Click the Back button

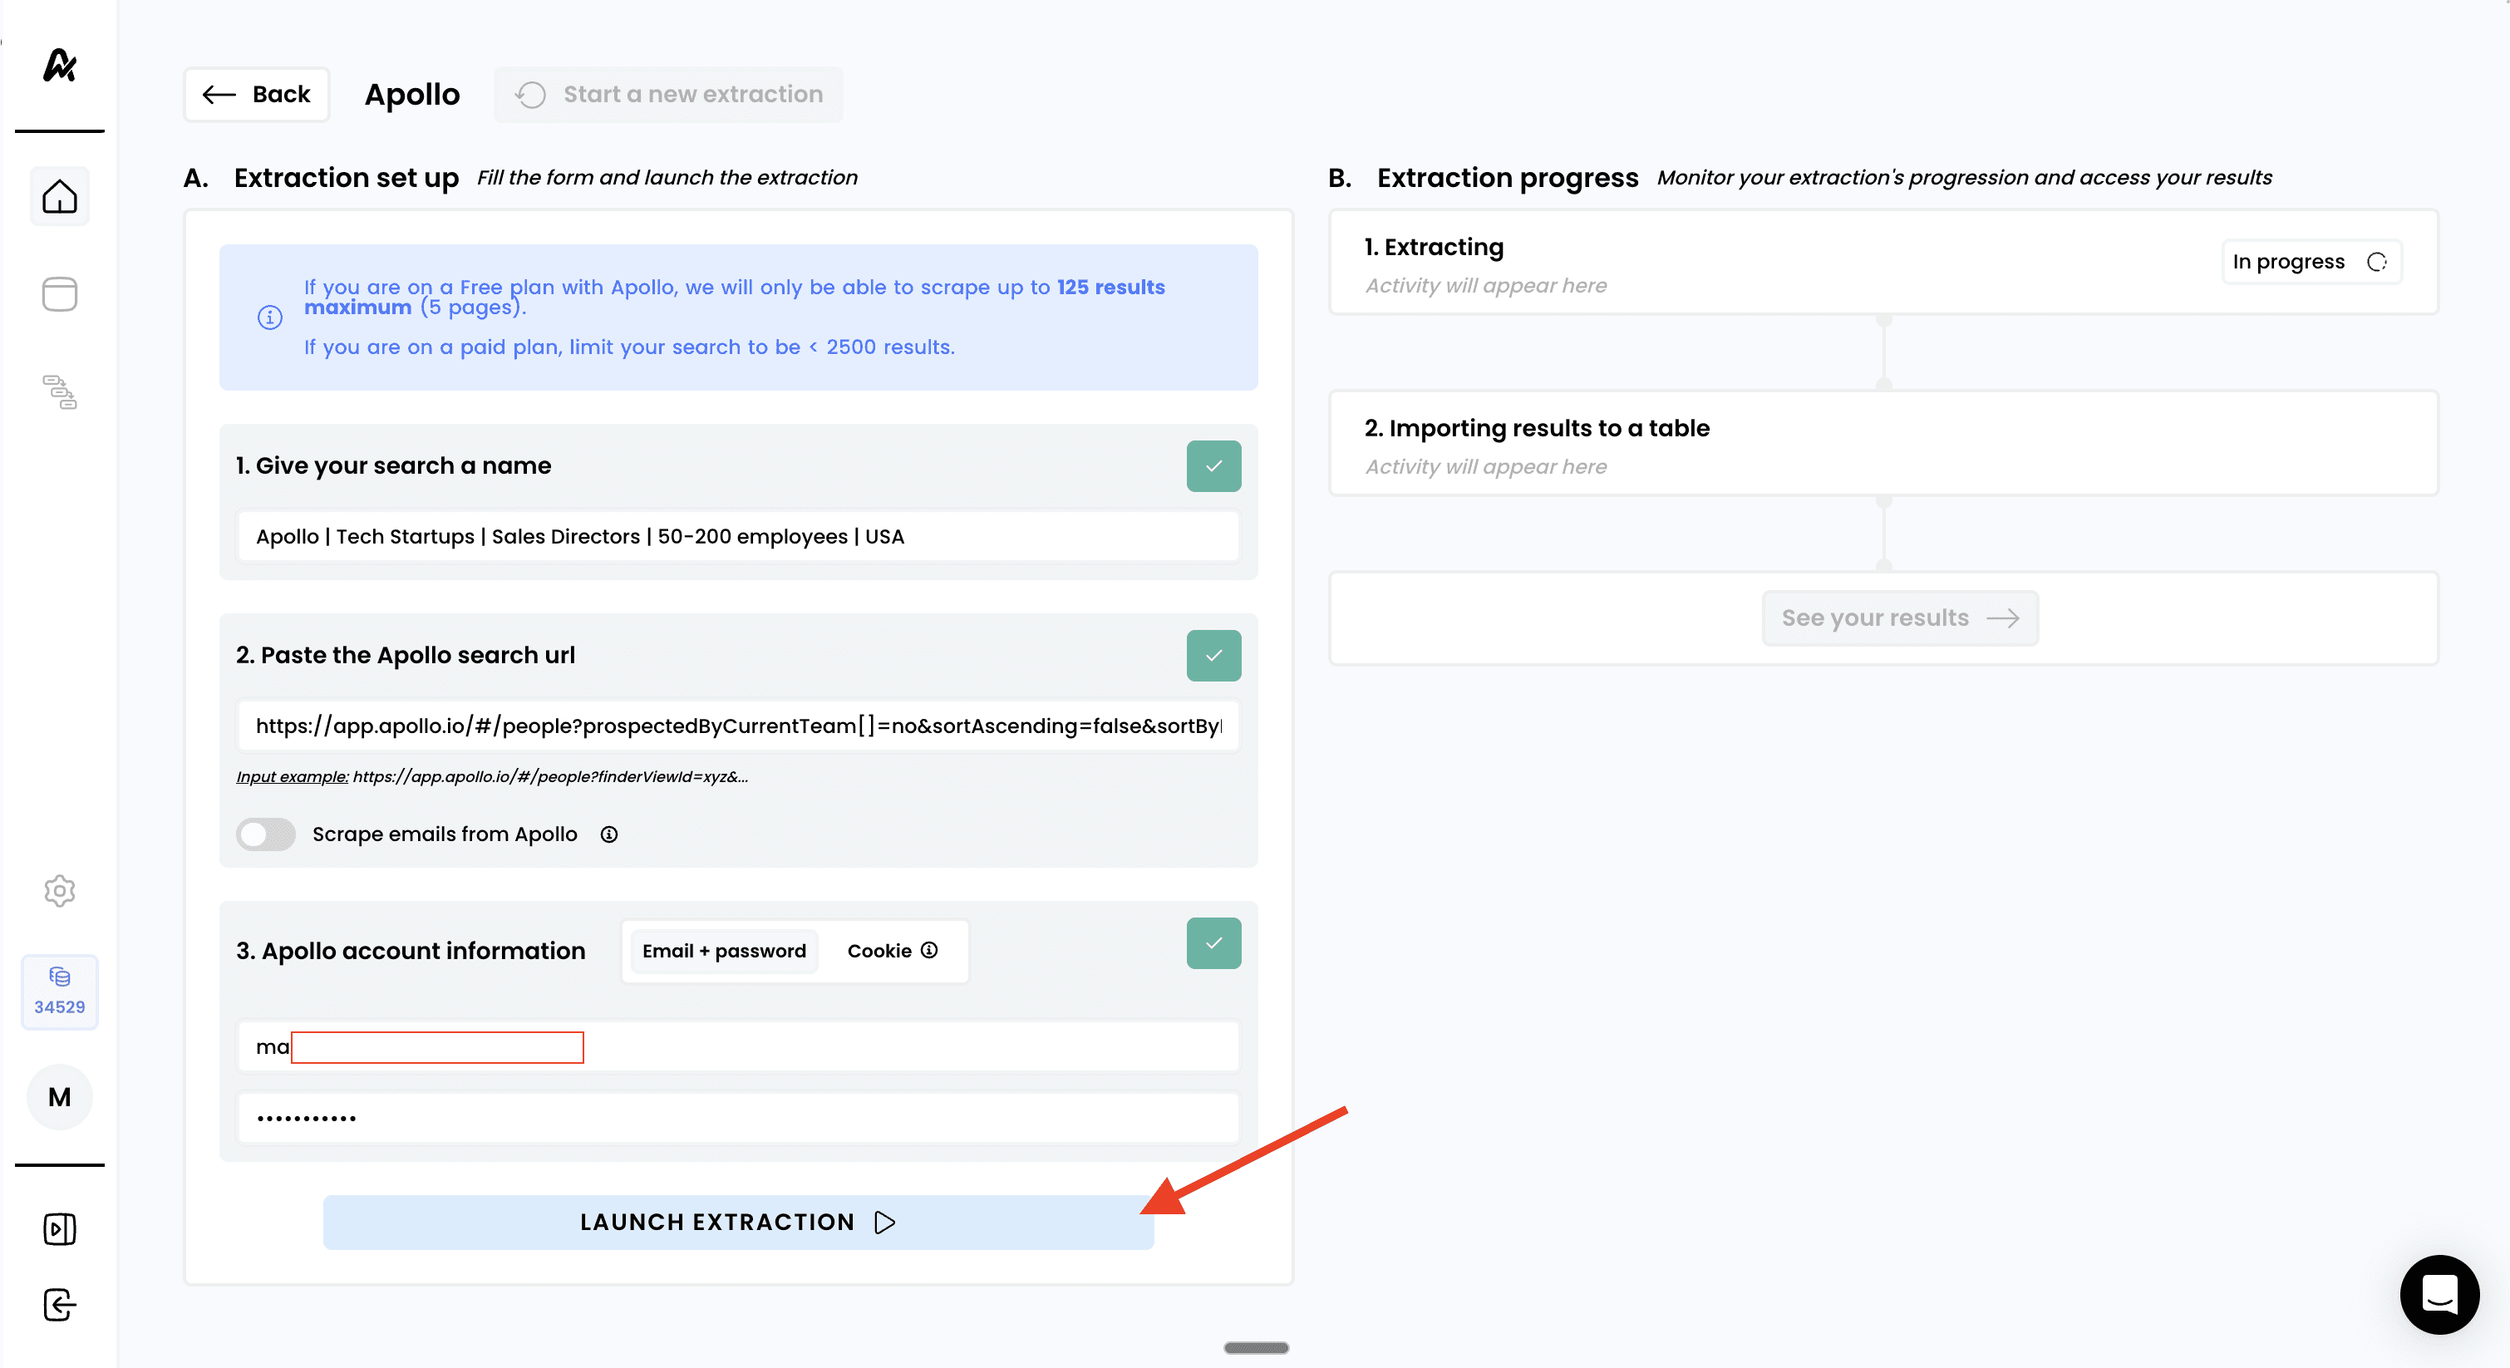click(258, 95)
